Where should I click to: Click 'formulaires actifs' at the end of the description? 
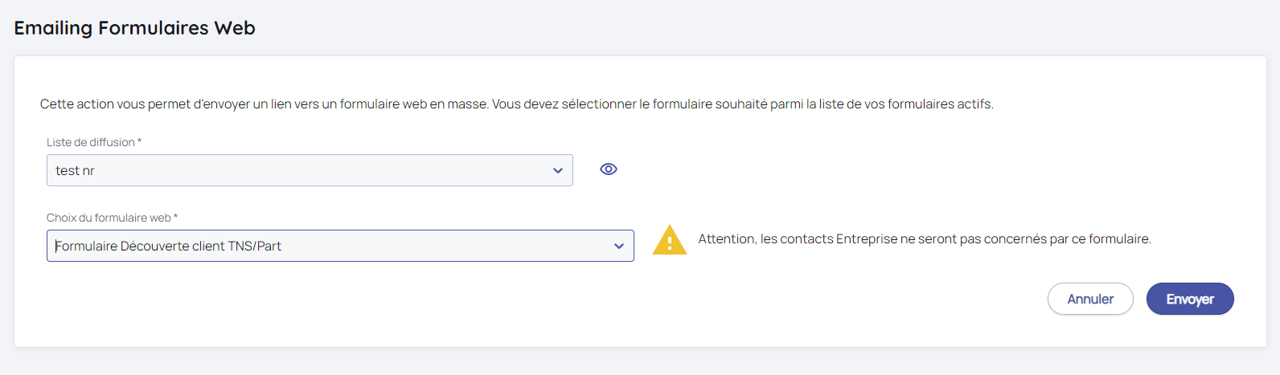click(940, 104)
